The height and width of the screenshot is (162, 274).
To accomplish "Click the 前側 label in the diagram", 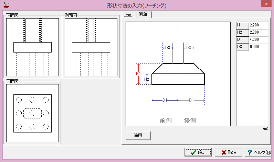I will tap(166, 120).
